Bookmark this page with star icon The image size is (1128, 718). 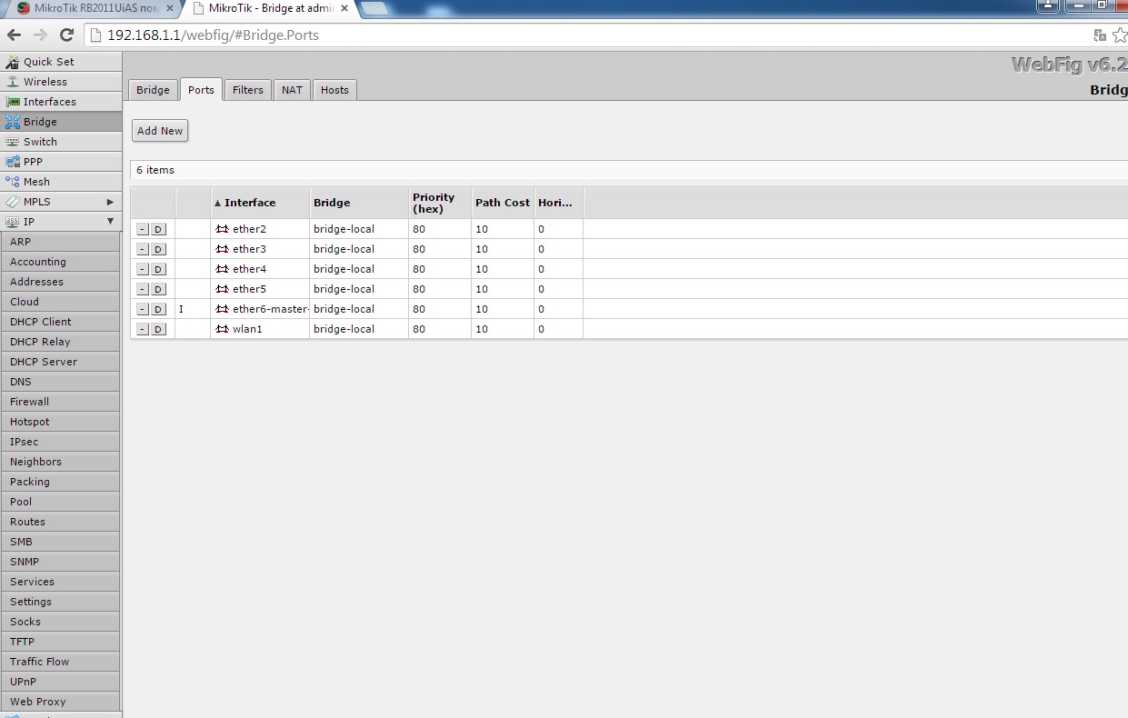coord(1120,35)
